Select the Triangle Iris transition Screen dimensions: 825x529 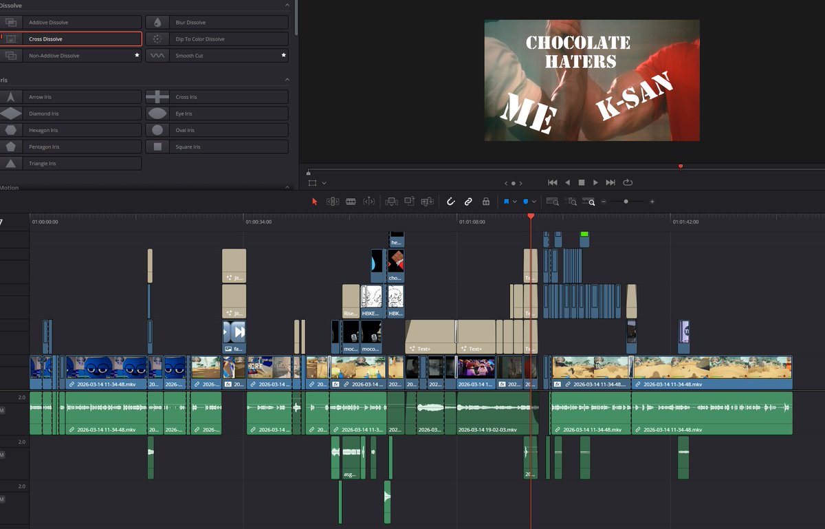tap(70, 163)
